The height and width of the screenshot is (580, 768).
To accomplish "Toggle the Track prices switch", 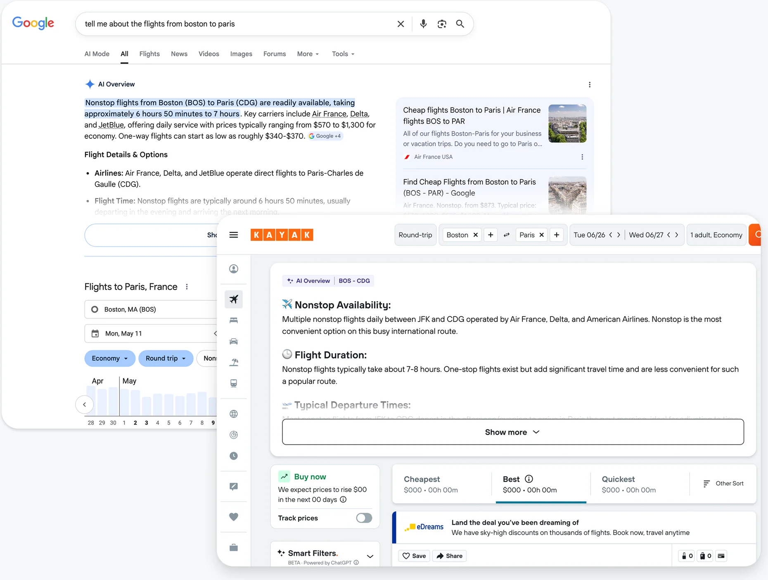I will [364, 518].
